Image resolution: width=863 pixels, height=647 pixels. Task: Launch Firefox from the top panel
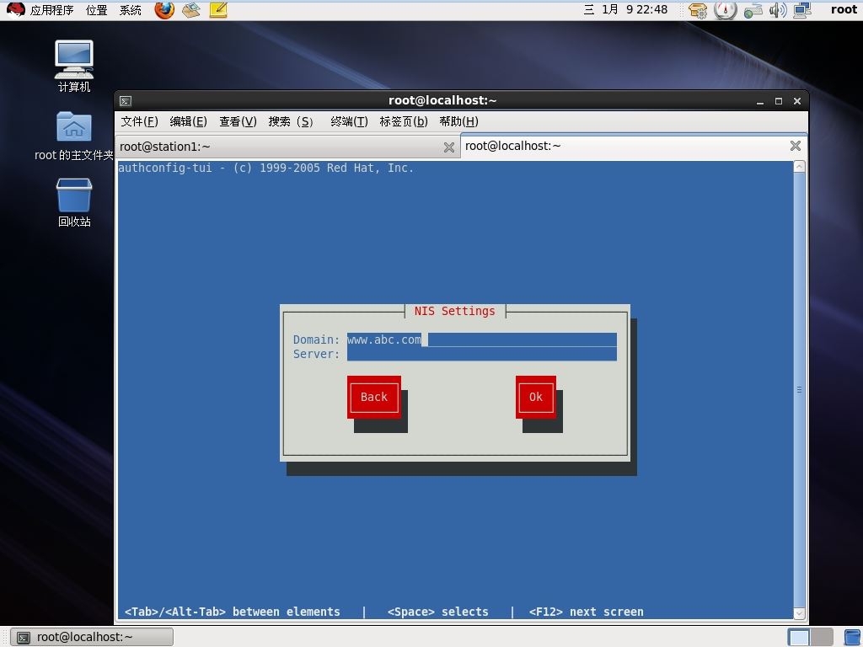pyautogui.click(x=164, y=9)
